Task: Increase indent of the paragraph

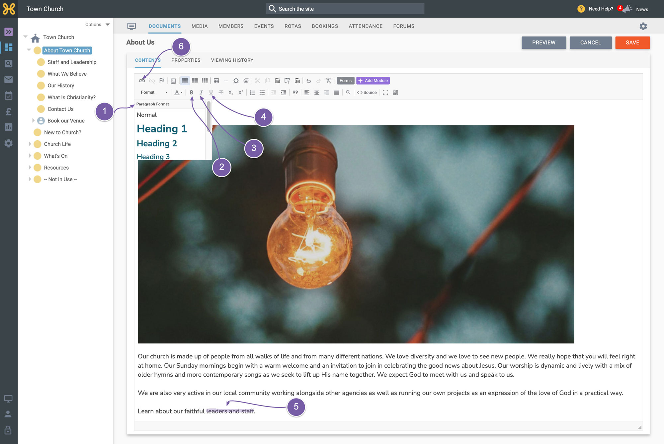Action: pyautogui.click(x=284, y=92)
